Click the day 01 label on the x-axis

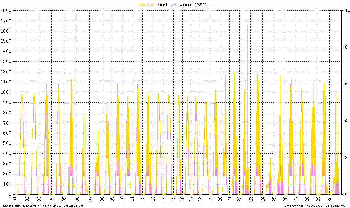click(15, 199)
